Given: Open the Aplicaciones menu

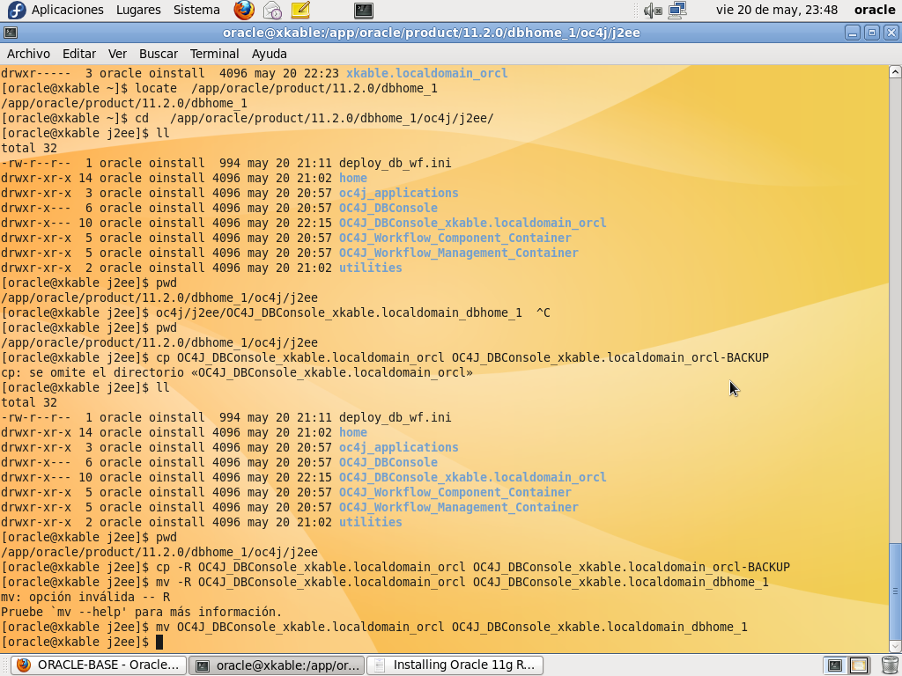Looking at the screenshot, I should 67,10.
